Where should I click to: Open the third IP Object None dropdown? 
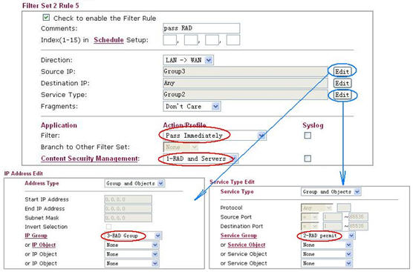[x=131, y=263]
